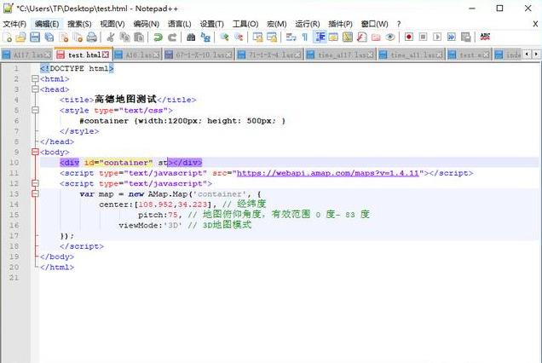
Task: Print the document with the printer icon
Action: pyautogui.click(x=91, y=37)
